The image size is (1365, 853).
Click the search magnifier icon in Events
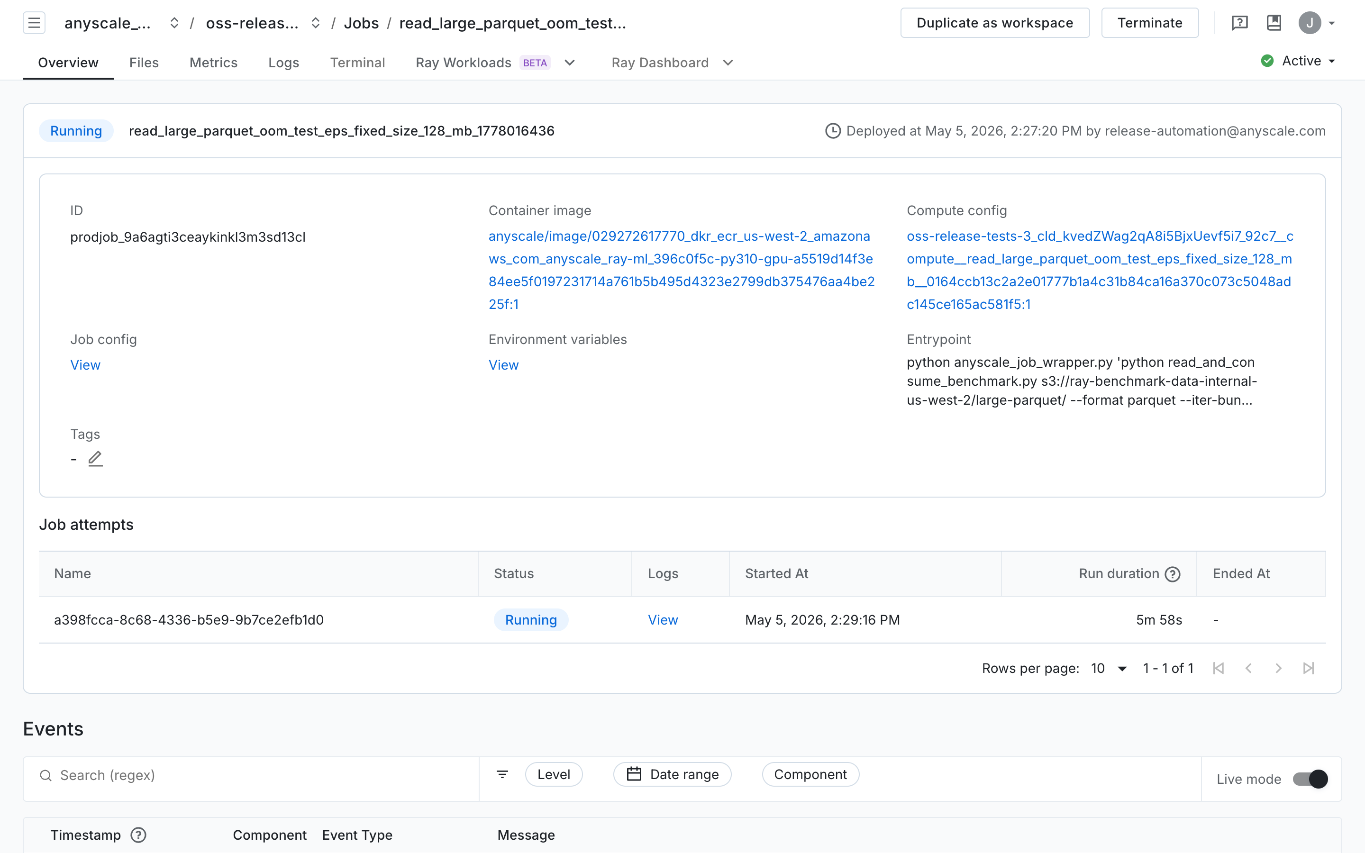(45, 775)
